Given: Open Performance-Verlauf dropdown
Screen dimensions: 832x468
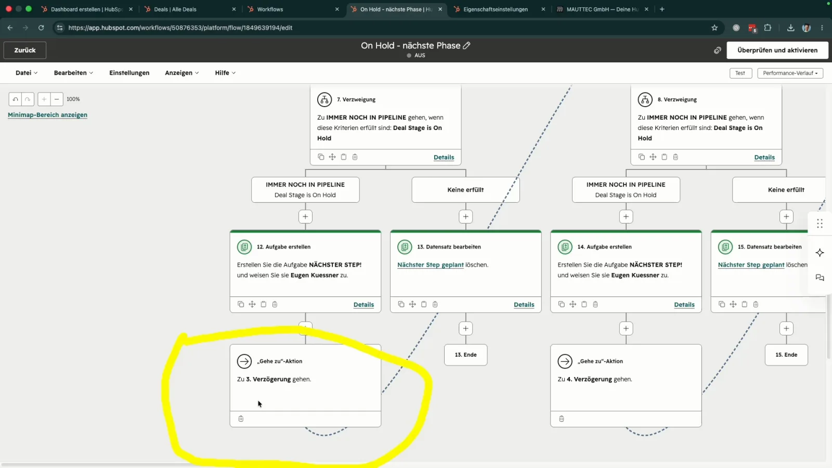Looking at the screenshot, I should click(x=790, y=73).
